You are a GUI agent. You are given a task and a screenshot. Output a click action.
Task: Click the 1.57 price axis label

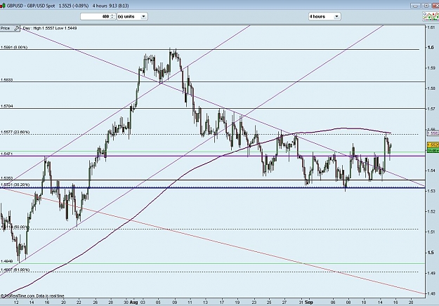431,109
